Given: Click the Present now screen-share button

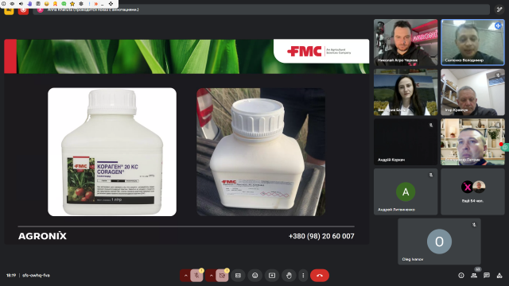Looking at the screenshot, I should pos(272,276).
